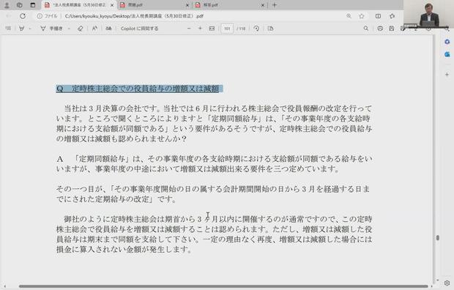
Task: Click the last line starting 損金に算入されない金額
Action: (124, 250)
